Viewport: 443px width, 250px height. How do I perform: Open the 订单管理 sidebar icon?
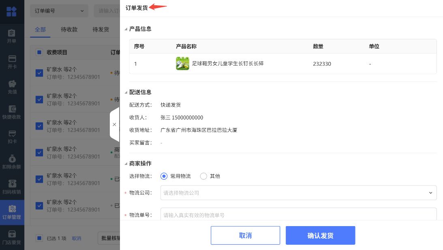pos(12,212)
